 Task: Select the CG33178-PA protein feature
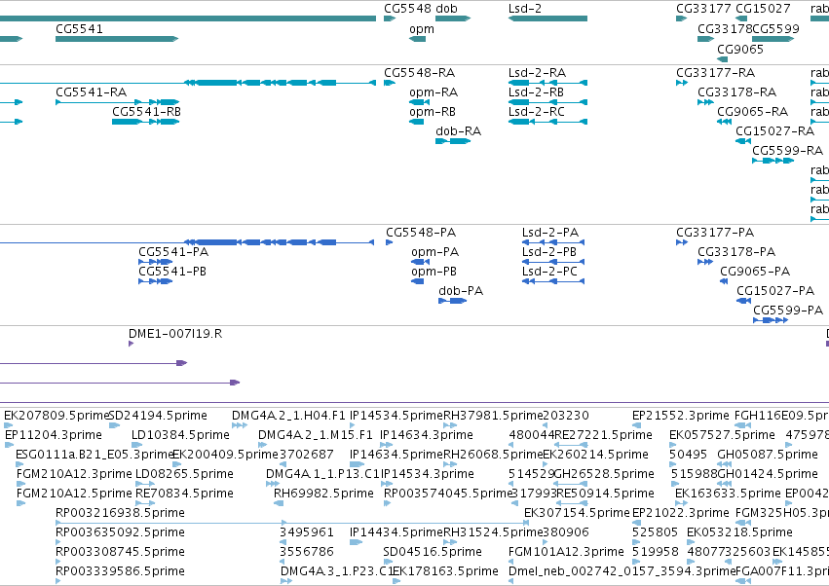point(705,262)
